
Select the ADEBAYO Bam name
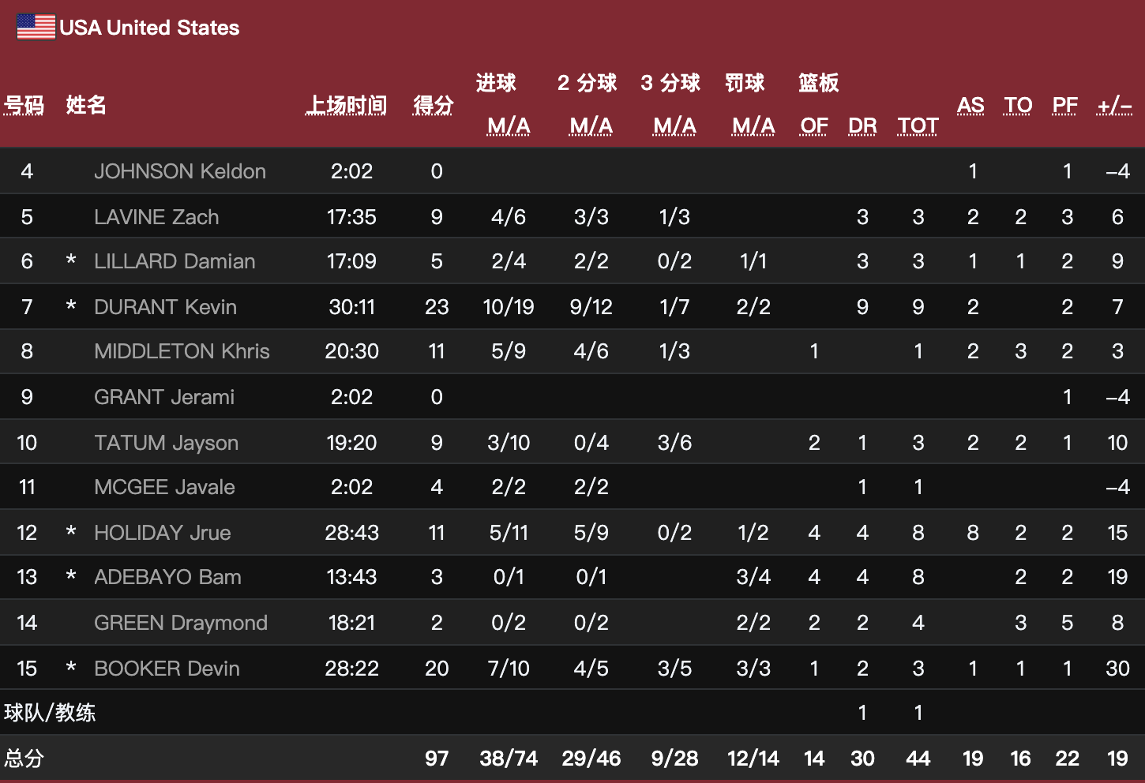click(x=167, y=577)
